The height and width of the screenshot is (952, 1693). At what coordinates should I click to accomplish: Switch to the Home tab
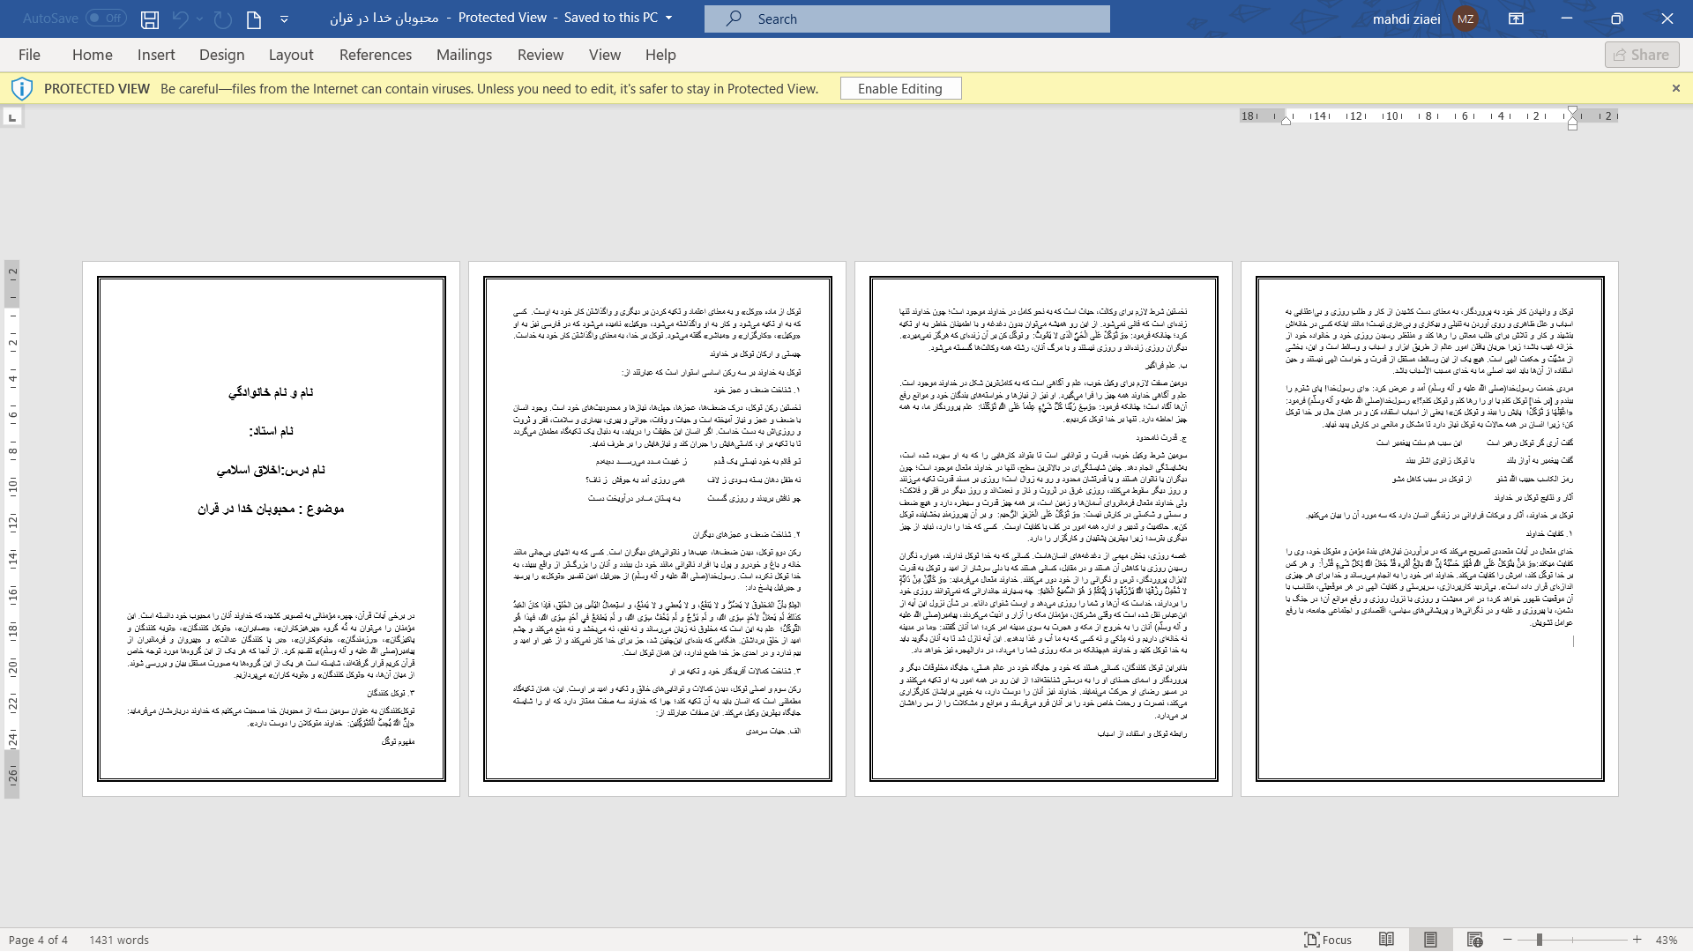[93, 55]
